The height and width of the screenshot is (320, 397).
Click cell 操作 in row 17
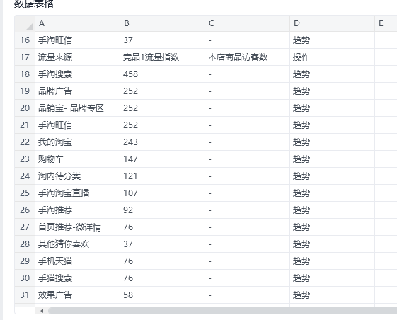pos(332,57)
